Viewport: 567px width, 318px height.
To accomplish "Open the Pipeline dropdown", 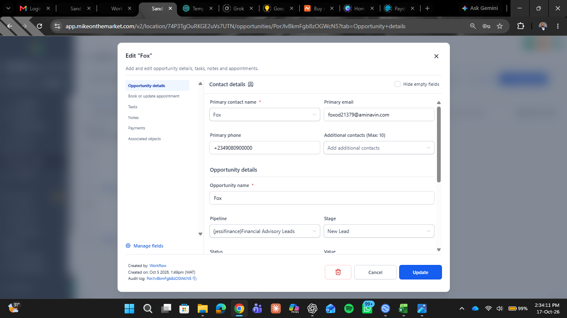I will point(265,231).
